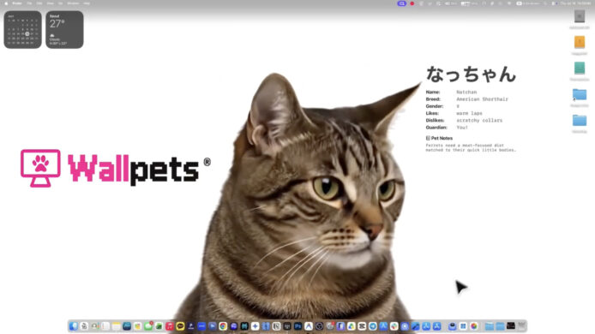Image resolution: width=595 pixels, height=334 pixels.
Task: Open the View menu
Action: 50,3
